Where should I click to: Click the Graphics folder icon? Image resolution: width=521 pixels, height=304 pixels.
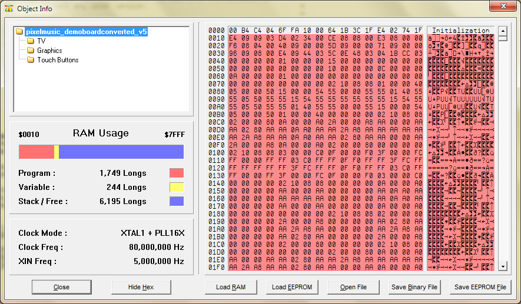point(31,51)
